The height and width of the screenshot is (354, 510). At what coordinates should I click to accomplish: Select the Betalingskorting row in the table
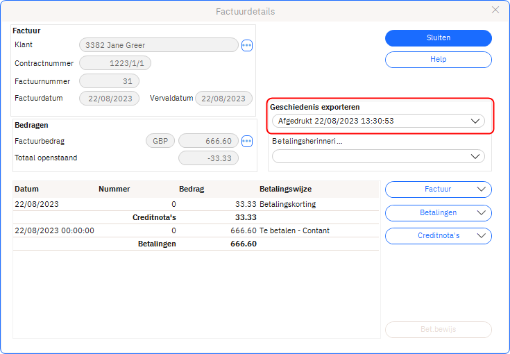click(196, 204)
